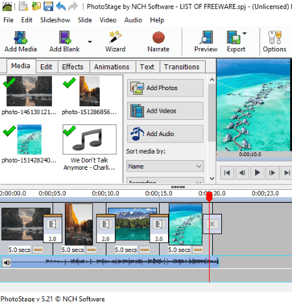Screen dimensions: 292x302
Task: Click the Add Media toolbar icon
Action: 20,38
